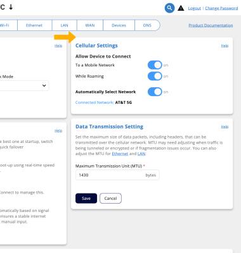Image resolution: width=241 pixels, height=253 pixels.
Task: Click the Logout link
Action: pyautogui.click(x=195, y=8)
